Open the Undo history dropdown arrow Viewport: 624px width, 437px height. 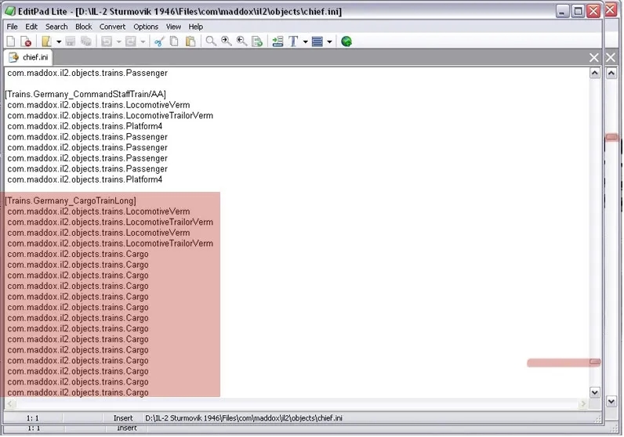pyautogui.click(x=118, y=42)
